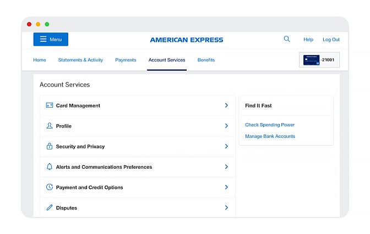The width and height of the screenshot is (370, 234).
Task: Open the Statements & Activity tab
Action: pyautogui.click(x=80, y=60)
